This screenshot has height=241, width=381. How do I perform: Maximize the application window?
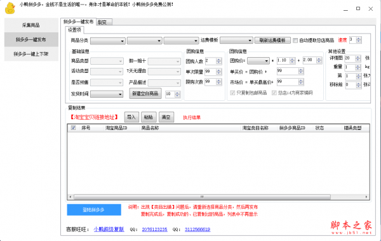(x=358, y=8)
